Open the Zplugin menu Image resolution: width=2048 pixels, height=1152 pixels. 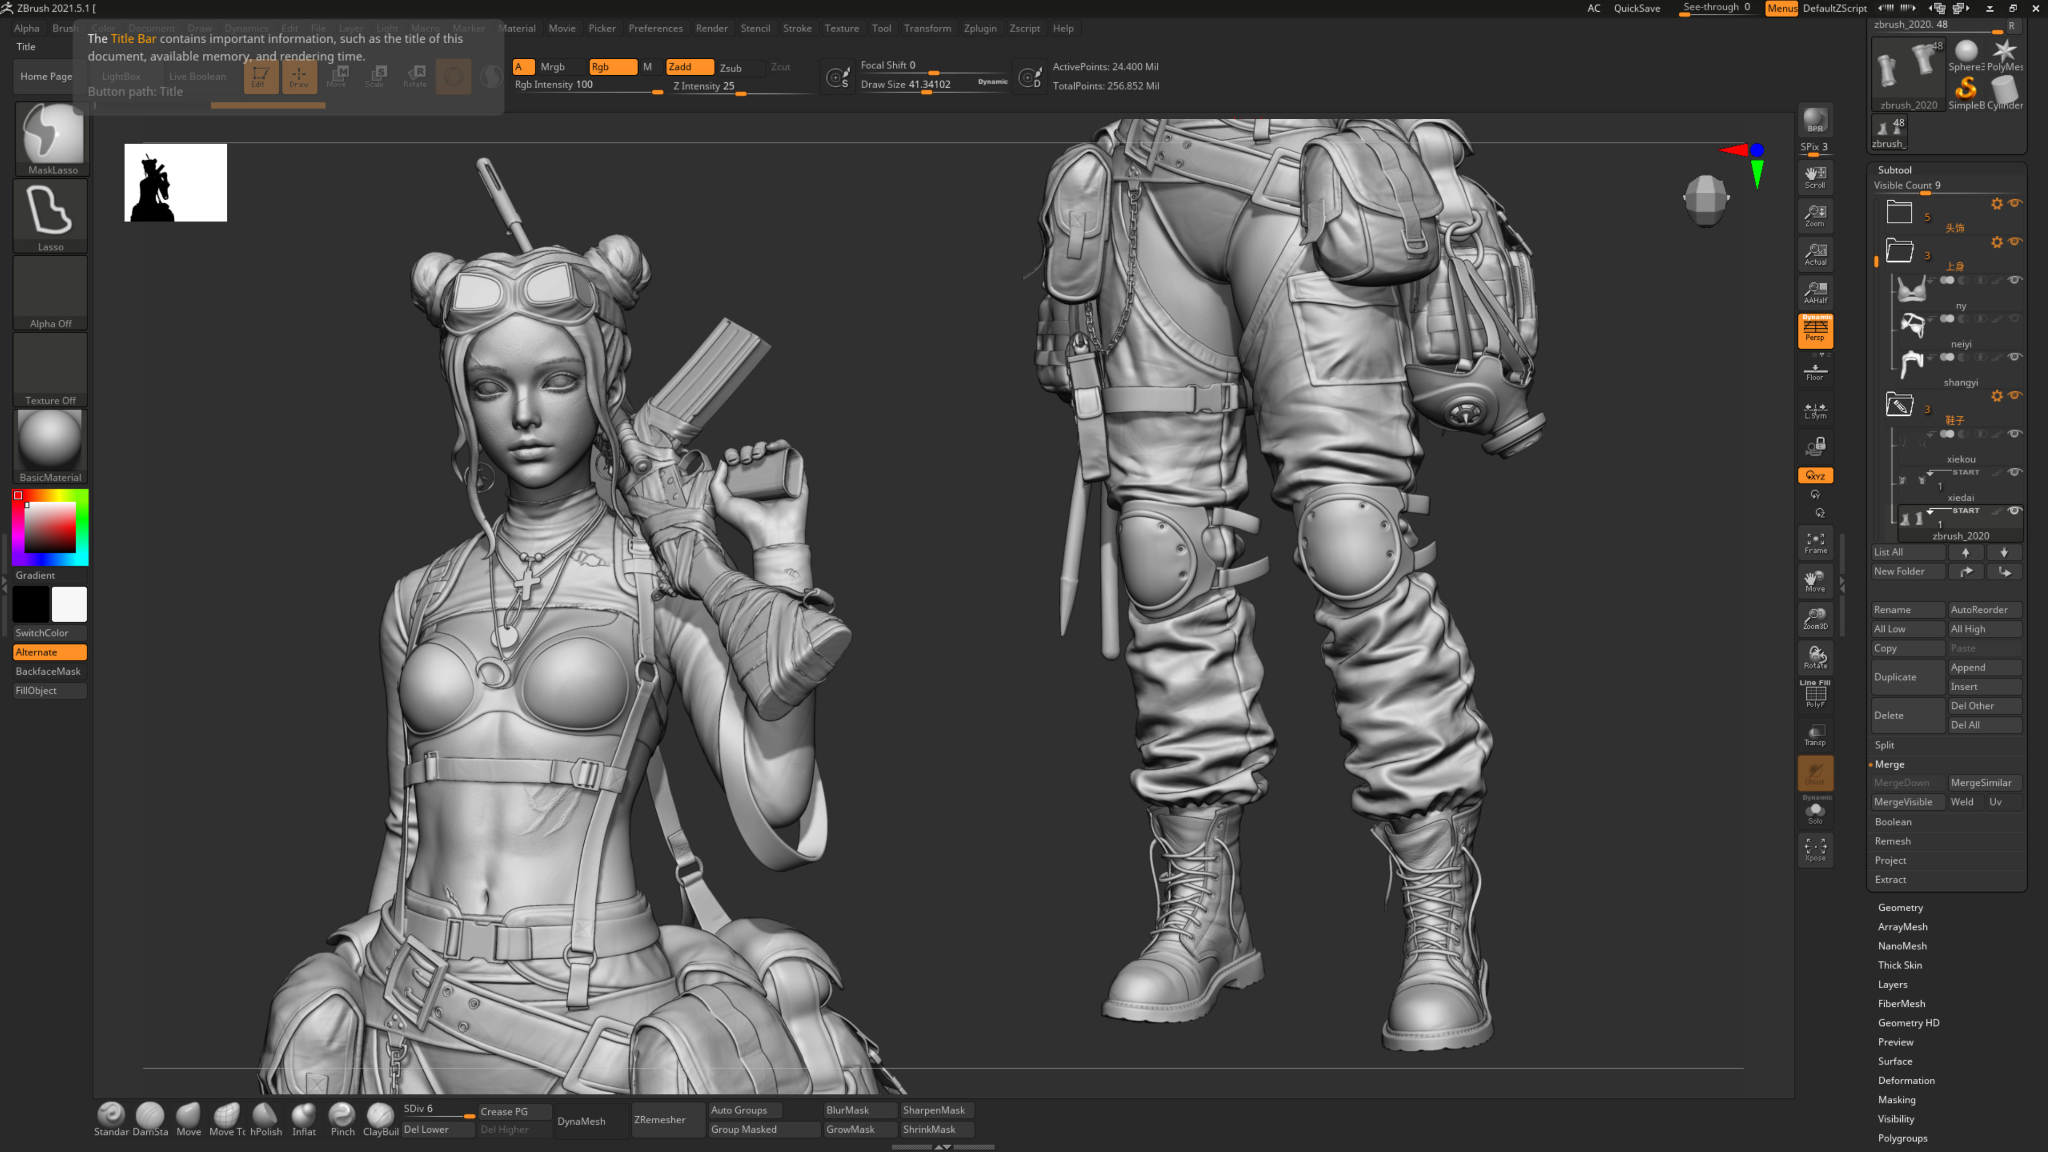coord(980,28)
